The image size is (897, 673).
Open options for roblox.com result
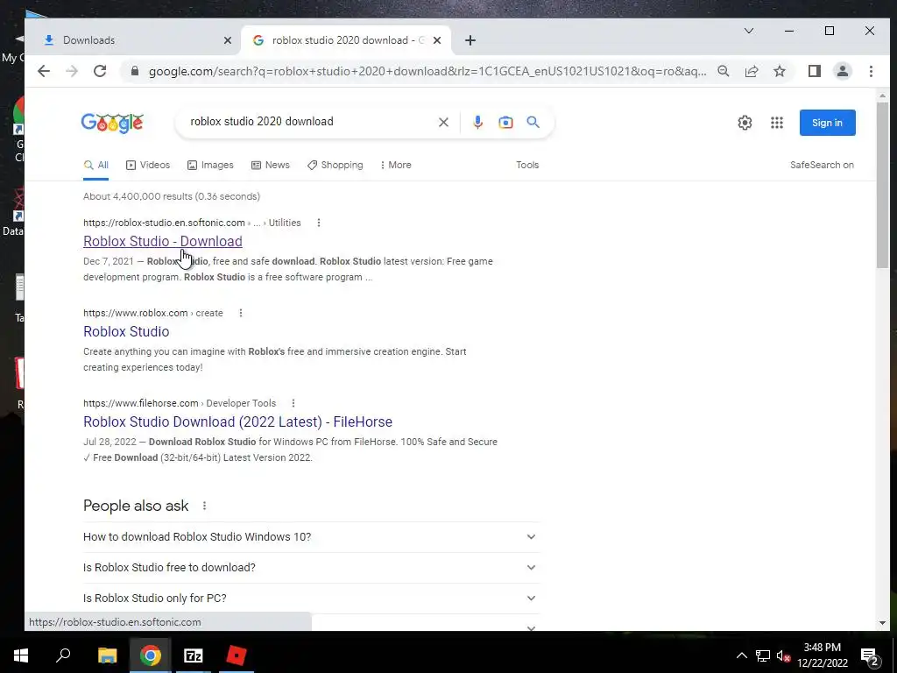(x=241, y=313)
